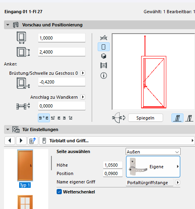
Task: Switch preview to 3D cube view
Action: click(104, 56)
